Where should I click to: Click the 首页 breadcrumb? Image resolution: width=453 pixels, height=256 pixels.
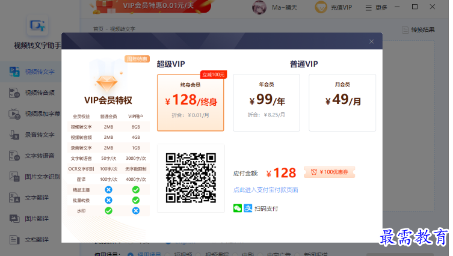pyautogui.click(x=98, y=29)
